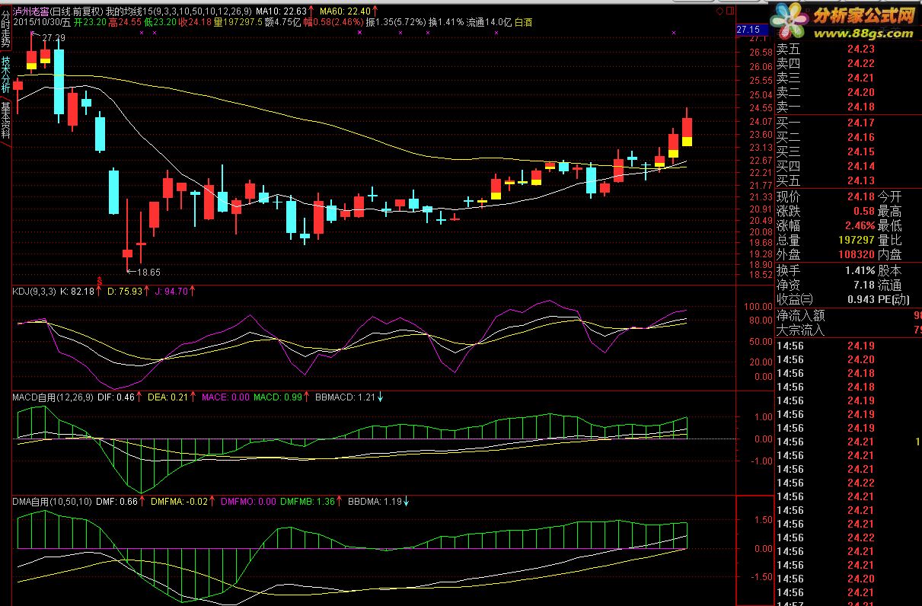Viewport: 922px width, 606px height.
Task: Select the KDJ(9,3,3) indicator label
Action: click(x=35, y=291)
